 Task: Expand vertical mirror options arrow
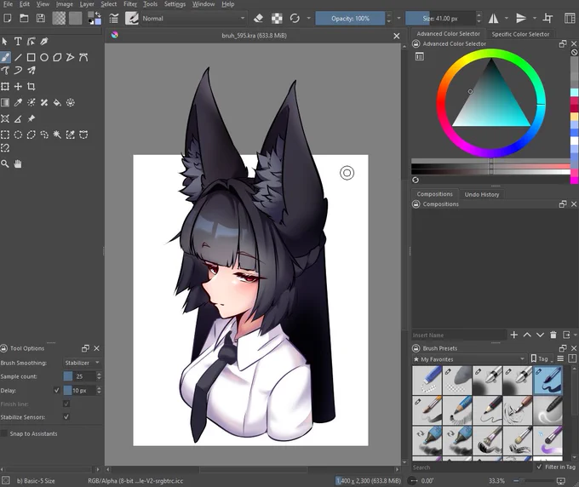pos(535,18)
